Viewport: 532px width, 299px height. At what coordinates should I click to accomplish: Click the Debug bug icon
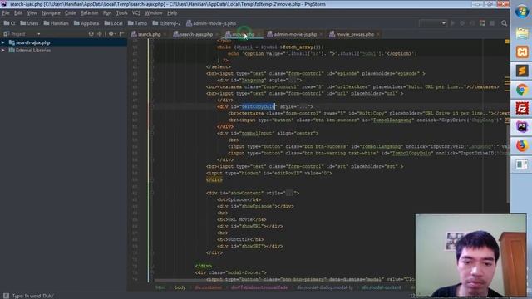click(462, 23)
